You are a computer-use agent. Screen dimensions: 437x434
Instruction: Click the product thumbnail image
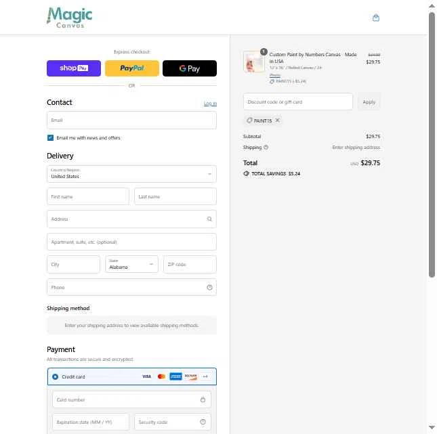coord(254,62)
